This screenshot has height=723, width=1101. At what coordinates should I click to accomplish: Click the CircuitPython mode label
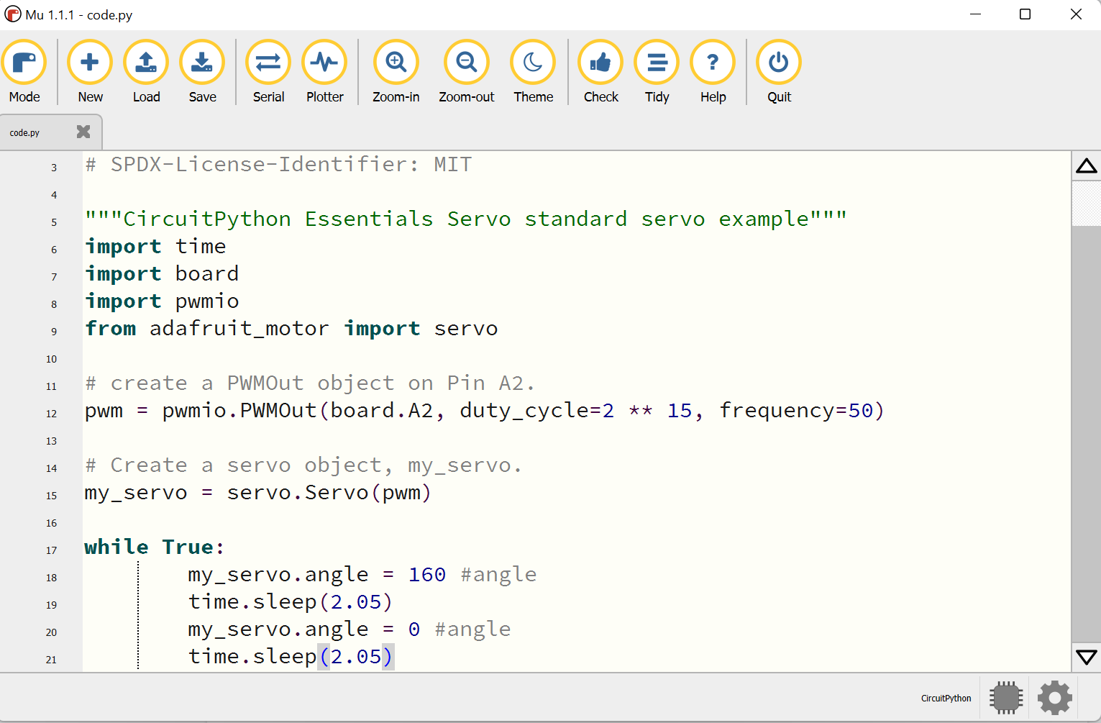click(x=946, y=698)
